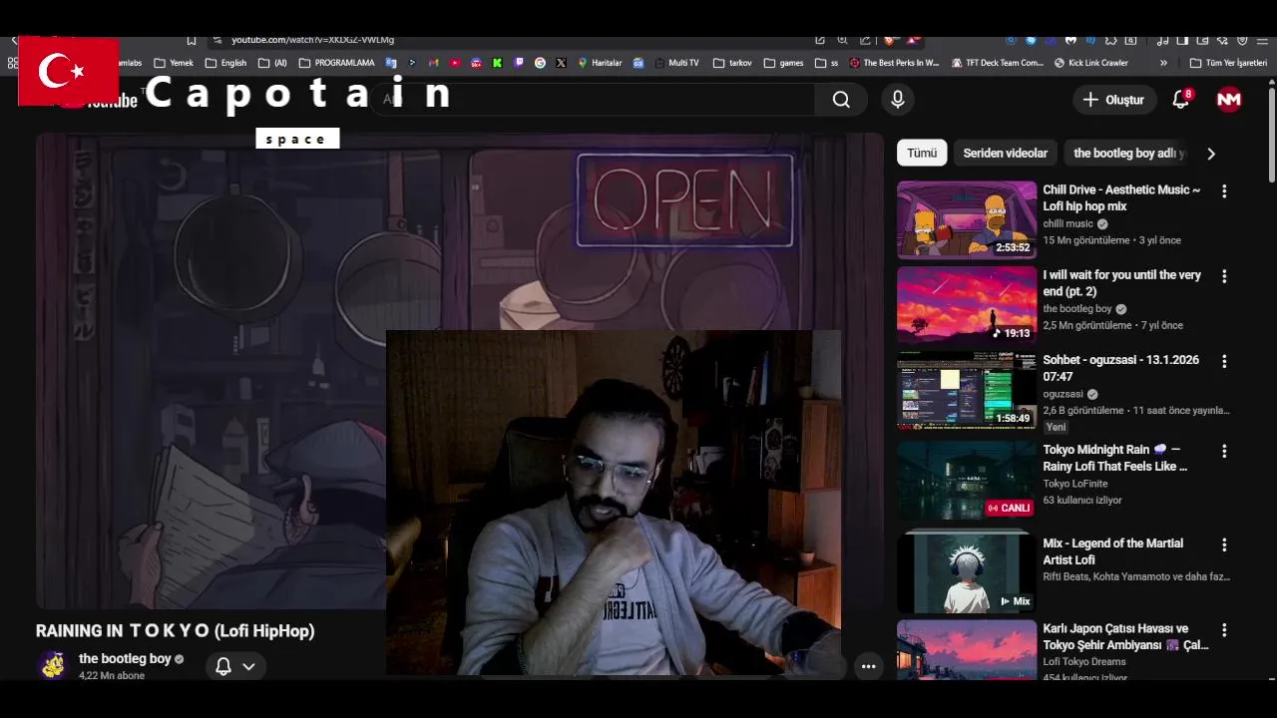This screenshot has width=1277, height=718.
Task: Click the RAINING IN TOKYO video title
Action: pyautogui.click(x=176, y=631)
